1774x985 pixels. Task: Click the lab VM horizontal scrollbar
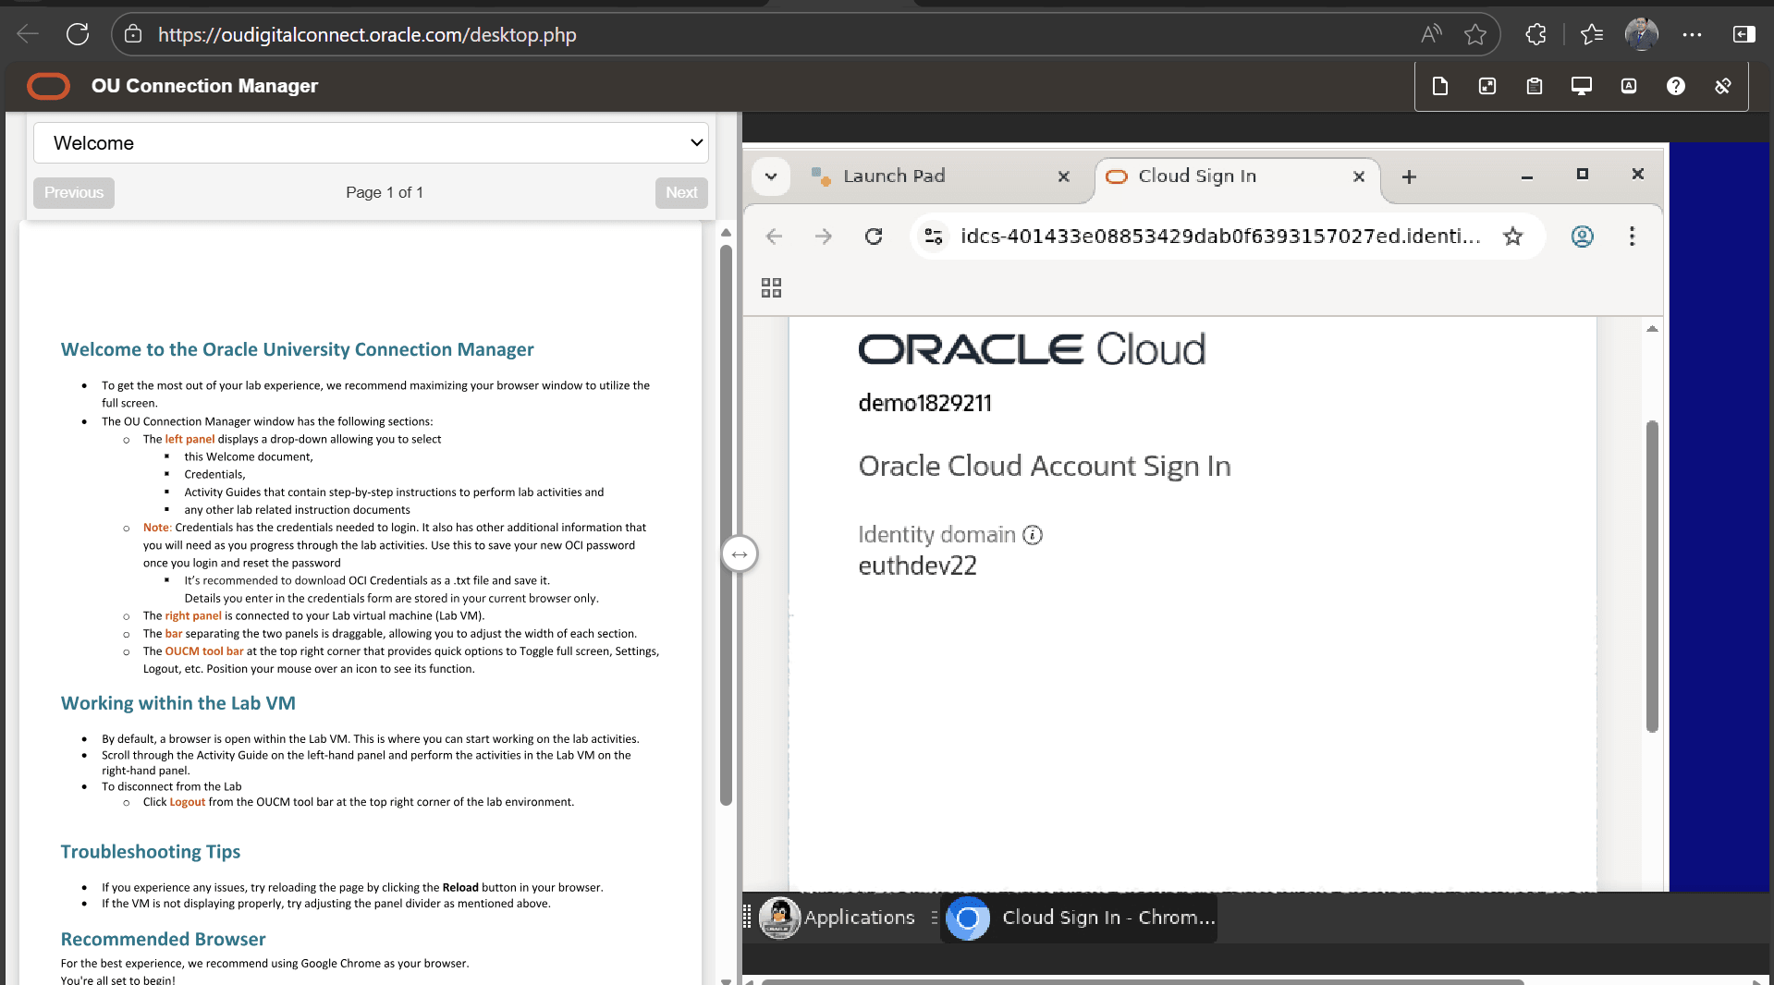click(x=1143, y=981)
